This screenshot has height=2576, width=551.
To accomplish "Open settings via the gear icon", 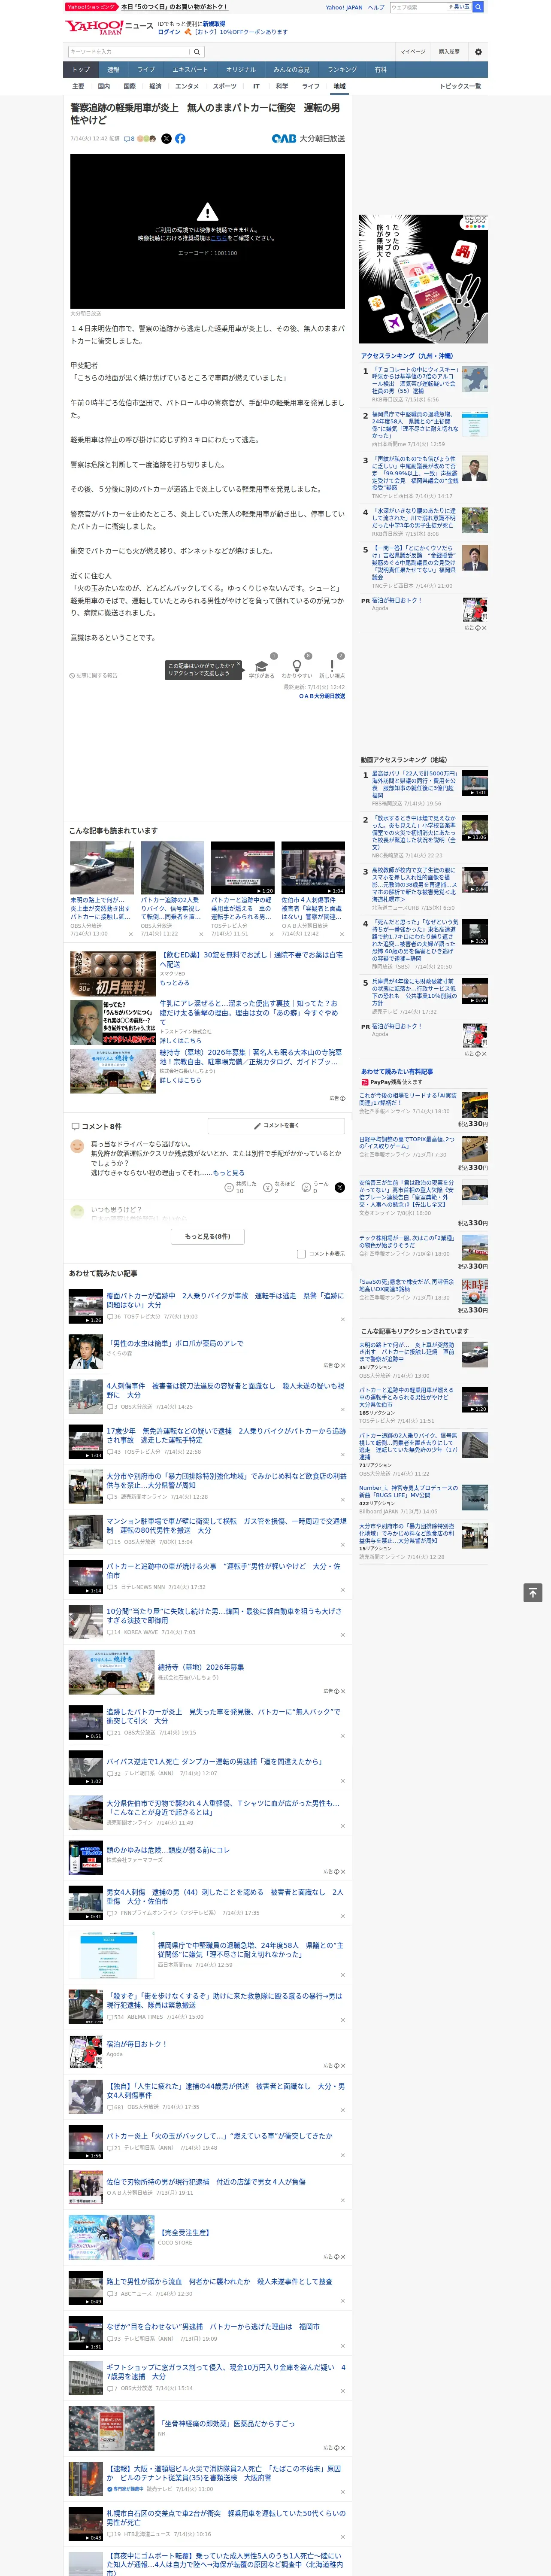I will pyautogui.click(x=478, y=51).
